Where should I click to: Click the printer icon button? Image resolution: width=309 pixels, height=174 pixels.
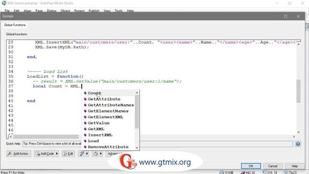pyautogui.click(x=96, y=154)
